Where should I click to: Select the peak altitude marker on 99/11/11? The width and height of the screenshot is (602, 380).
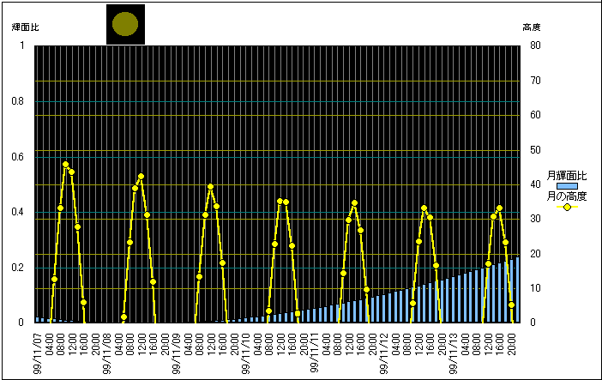(x=354, y=203)
